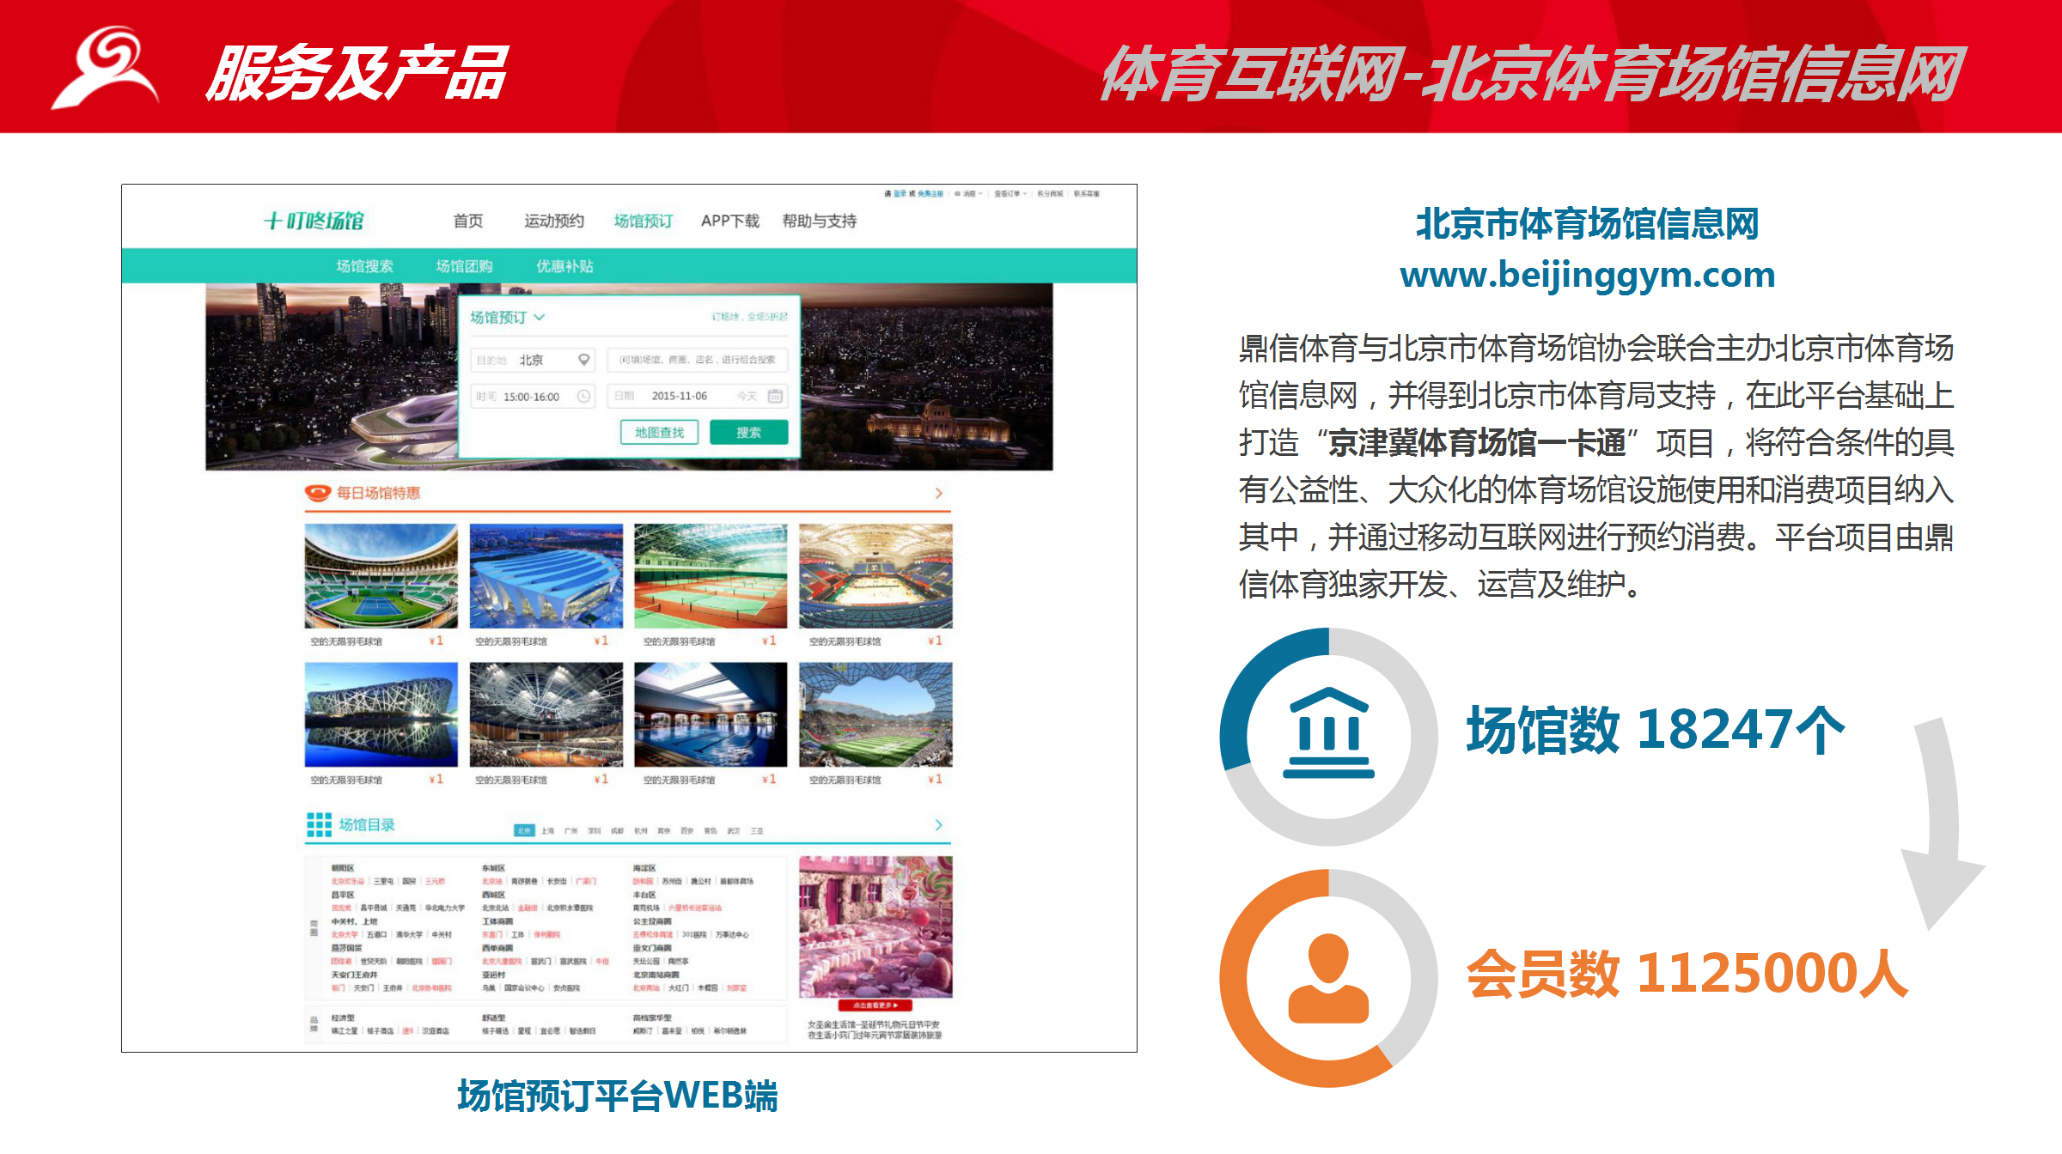The width and height of the screenshot is (2062, 1154).
Task: Click the 每日场馆特惠 orange section icon
Action: (318, 493)
